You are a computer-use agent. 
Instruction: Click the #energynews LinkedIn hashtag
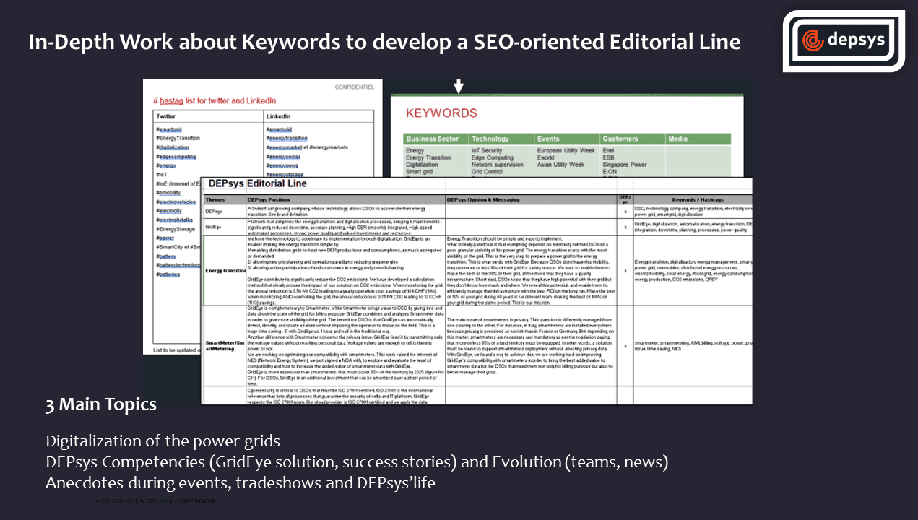pos(282,165)
